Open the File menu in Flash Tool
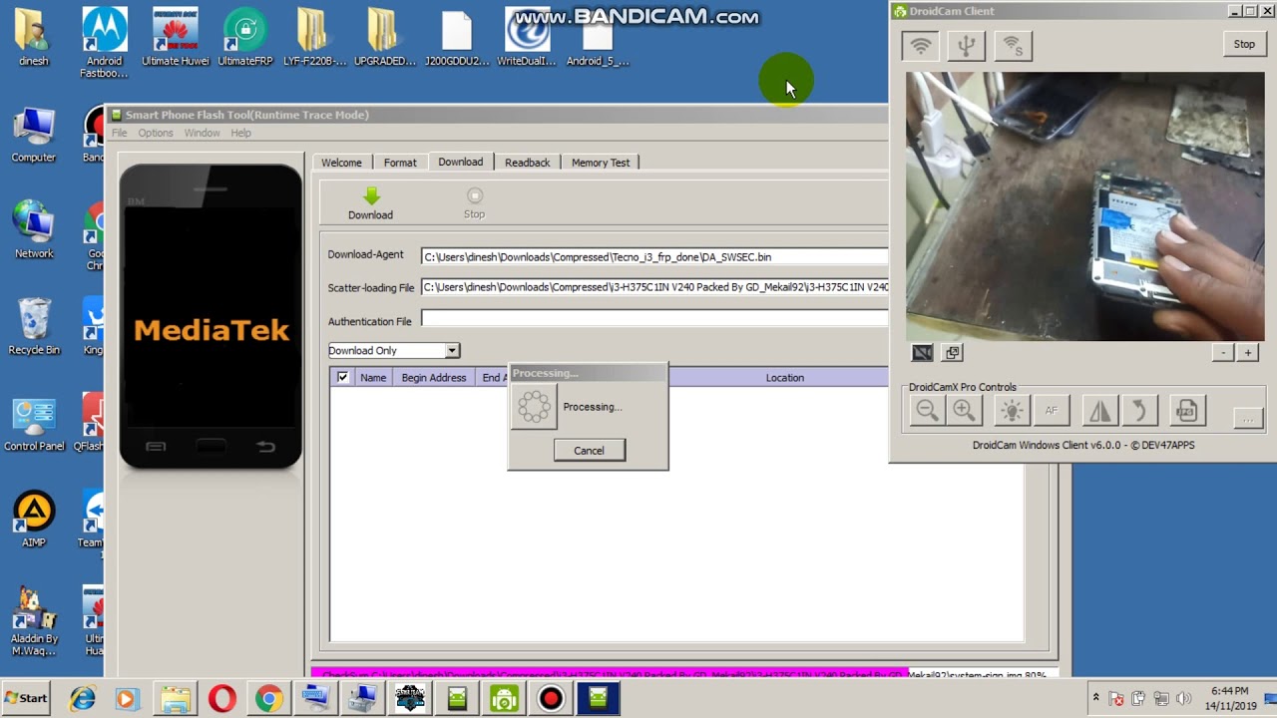1277x718 pixels. coord(120,133)
